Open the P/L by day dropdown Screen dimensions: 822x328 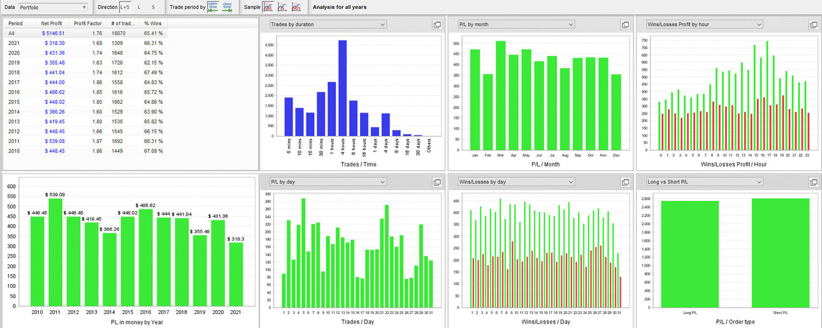(328, 182)
